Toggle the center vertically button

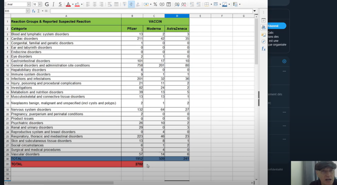[x=131, y=4]
